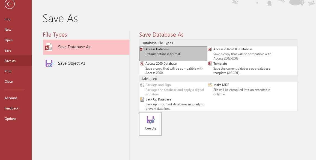Open the Print page
The height and width of the screenshot is (160, 316).
[x=8, y=71]
